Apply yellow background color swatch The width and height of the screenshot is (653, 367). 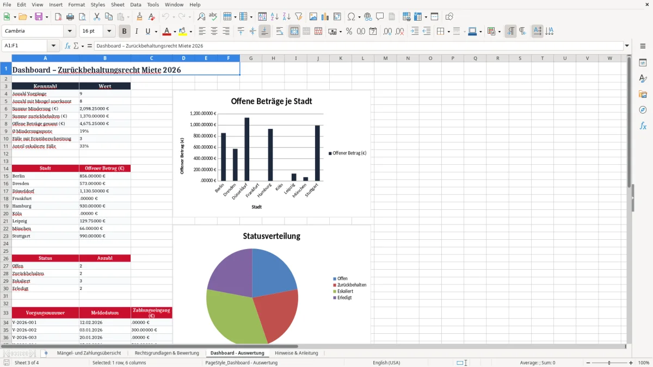[183, 32]
